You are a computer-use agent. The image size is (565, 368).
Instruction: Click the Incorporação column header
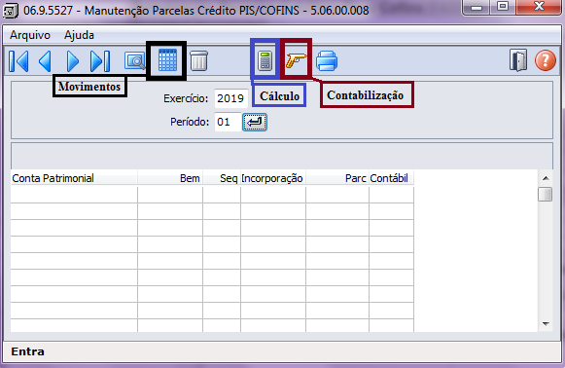coord(273,178)
